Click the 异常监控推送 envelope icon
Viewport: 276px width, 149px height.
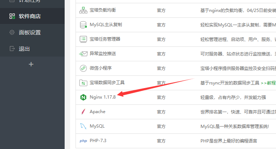(83, 54)
